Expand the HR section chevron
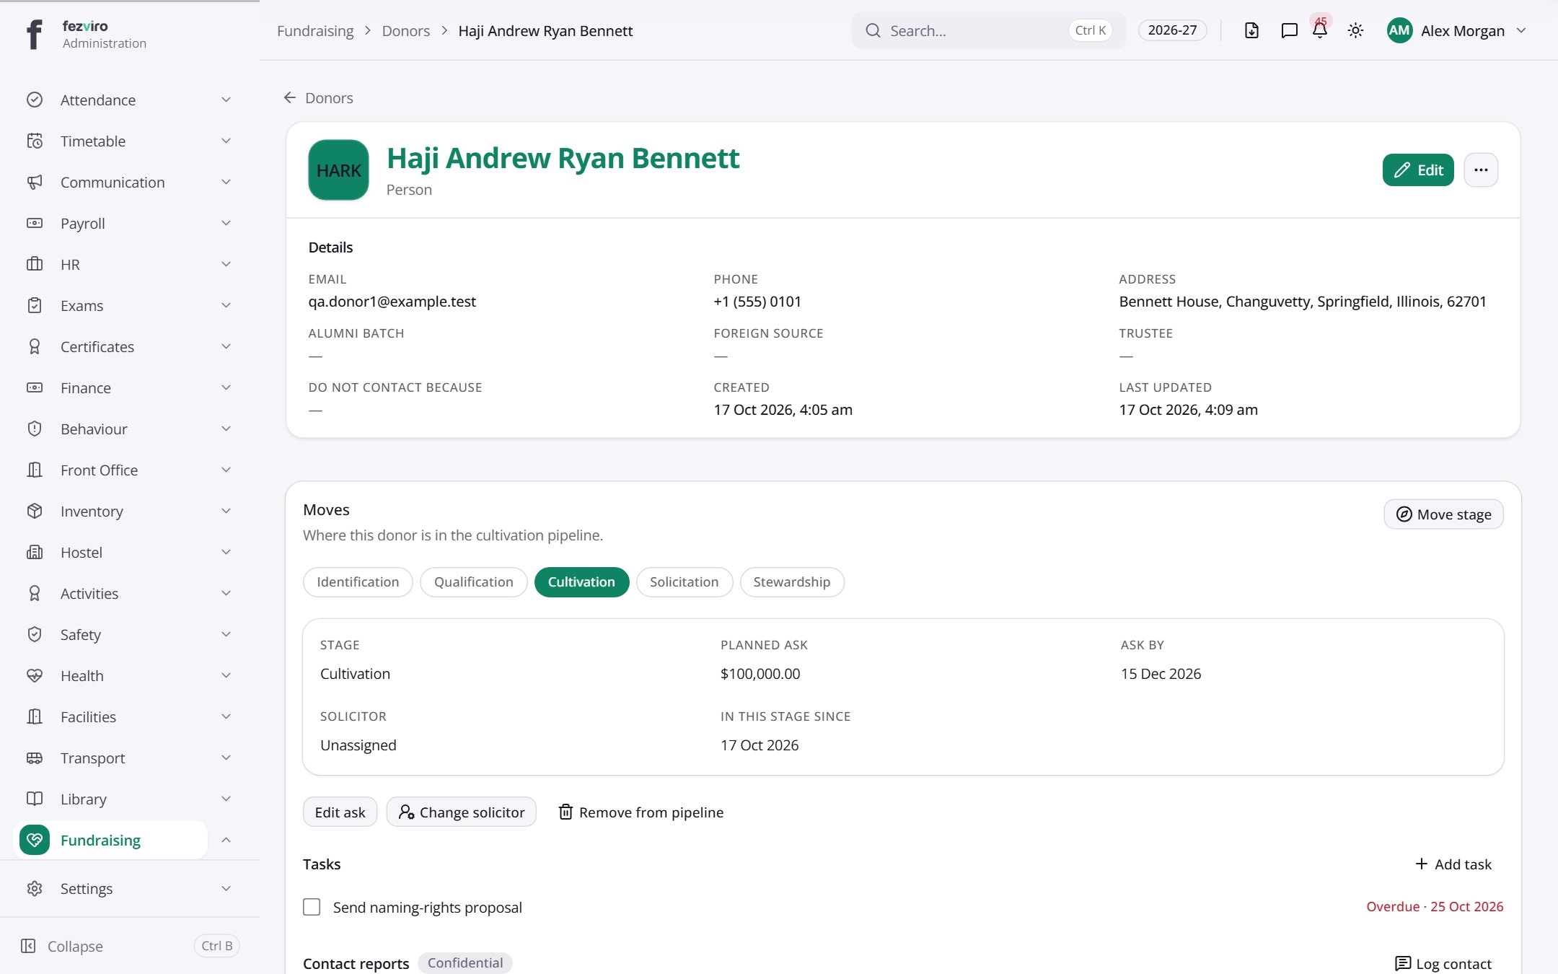 click(x=226, y=264)
